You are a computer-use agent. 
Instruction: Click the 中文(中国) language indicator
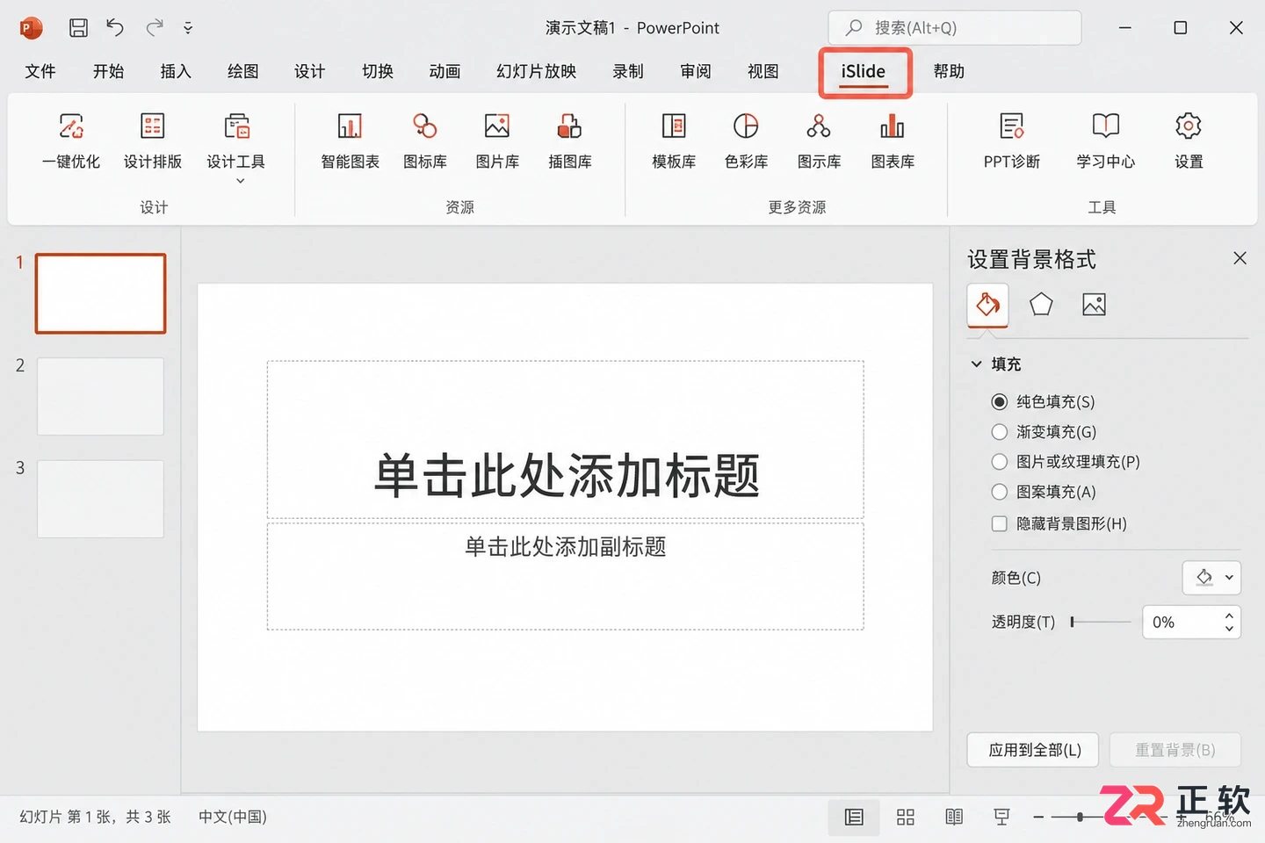pos(233,817)
